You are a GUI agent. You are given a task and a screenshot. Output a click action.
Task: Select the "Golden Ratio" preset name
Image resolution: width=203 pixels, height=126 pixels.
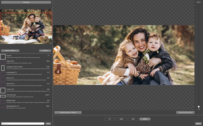[11, 100]
